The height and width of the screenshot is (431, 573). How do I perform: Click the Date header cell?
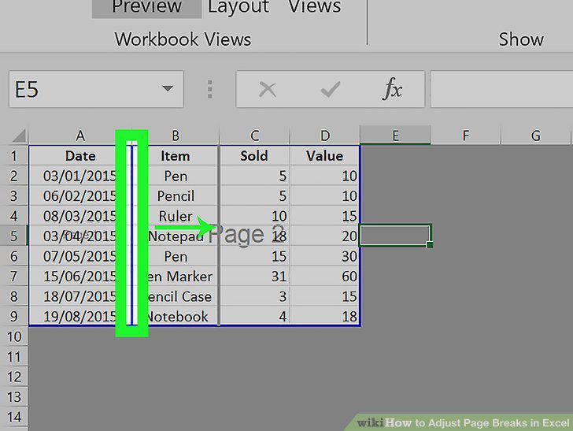[80, 156]
